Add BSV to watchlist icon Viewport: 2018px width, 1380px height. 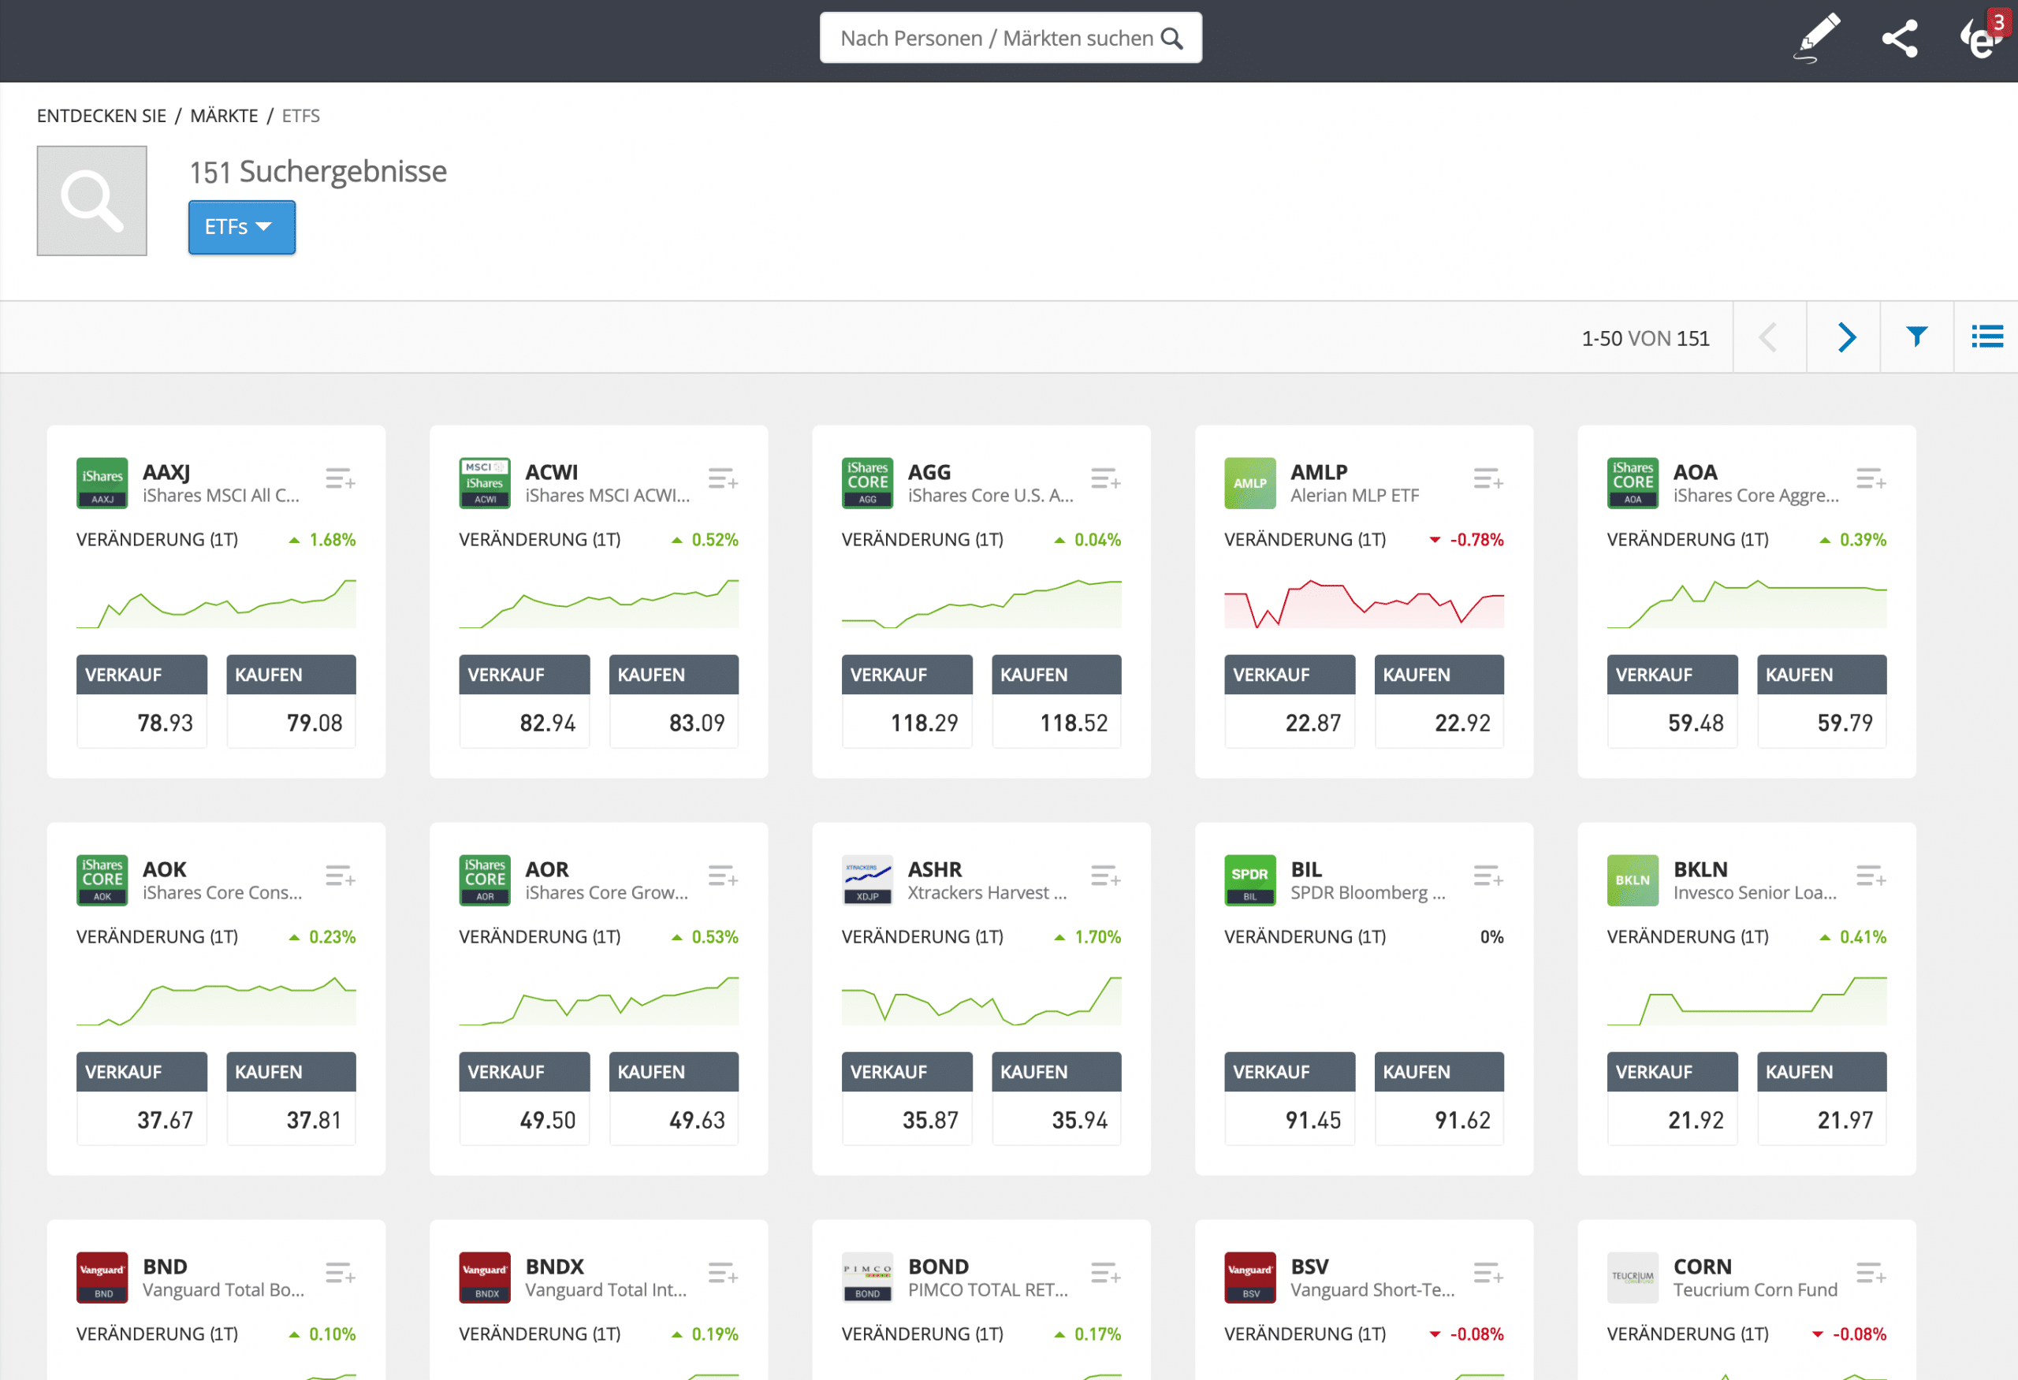pyautogui.click(x=1488, y=1274)
